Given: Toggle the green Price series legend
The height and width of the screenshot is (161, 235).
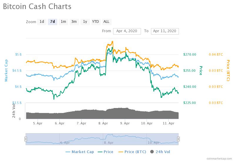Looking at the screenshot, I should click(105, 152).
